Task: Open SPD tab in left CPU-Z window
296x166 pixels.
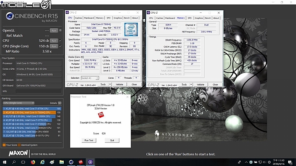Action: click(109, 18)
